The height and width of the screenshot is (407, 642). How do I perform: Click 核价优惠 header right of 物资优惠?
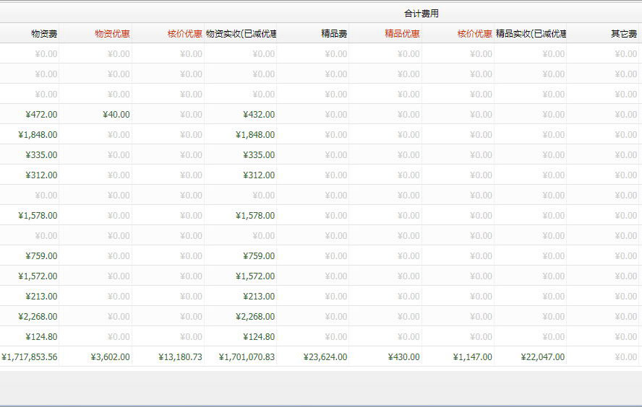(184, 34)
